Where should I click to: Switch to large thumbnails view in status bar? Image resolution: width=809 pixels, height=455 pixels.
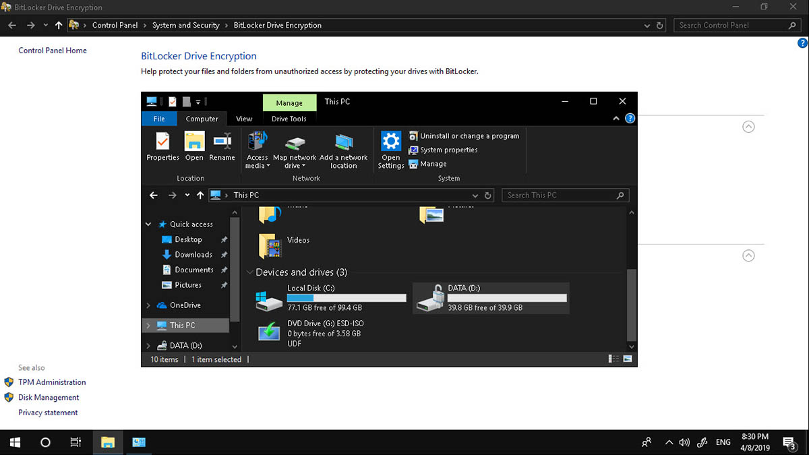[628, 359]
